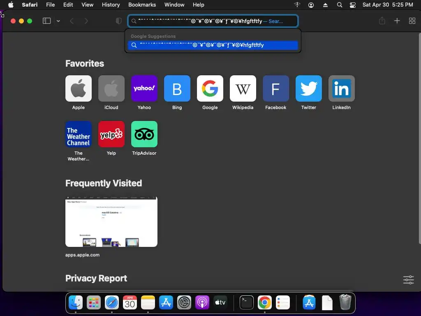
Task: Open the Edit menu
Action: click(68, 5)
